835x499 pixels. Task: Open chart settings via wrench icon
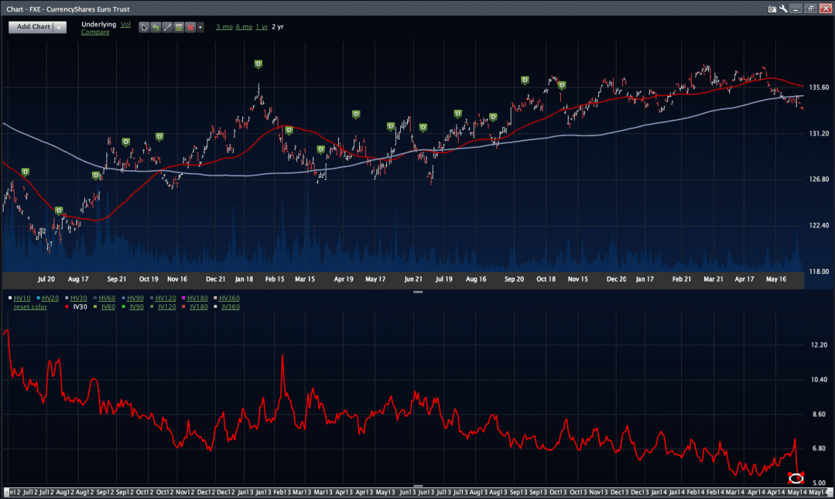tap(783, 9)
